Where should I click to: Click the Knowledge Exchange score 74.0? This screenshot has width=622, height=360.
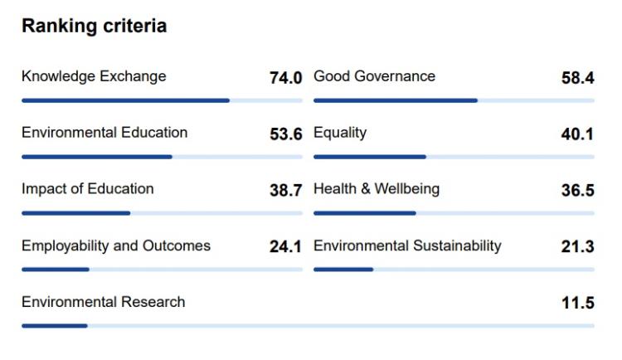[285, 78]
